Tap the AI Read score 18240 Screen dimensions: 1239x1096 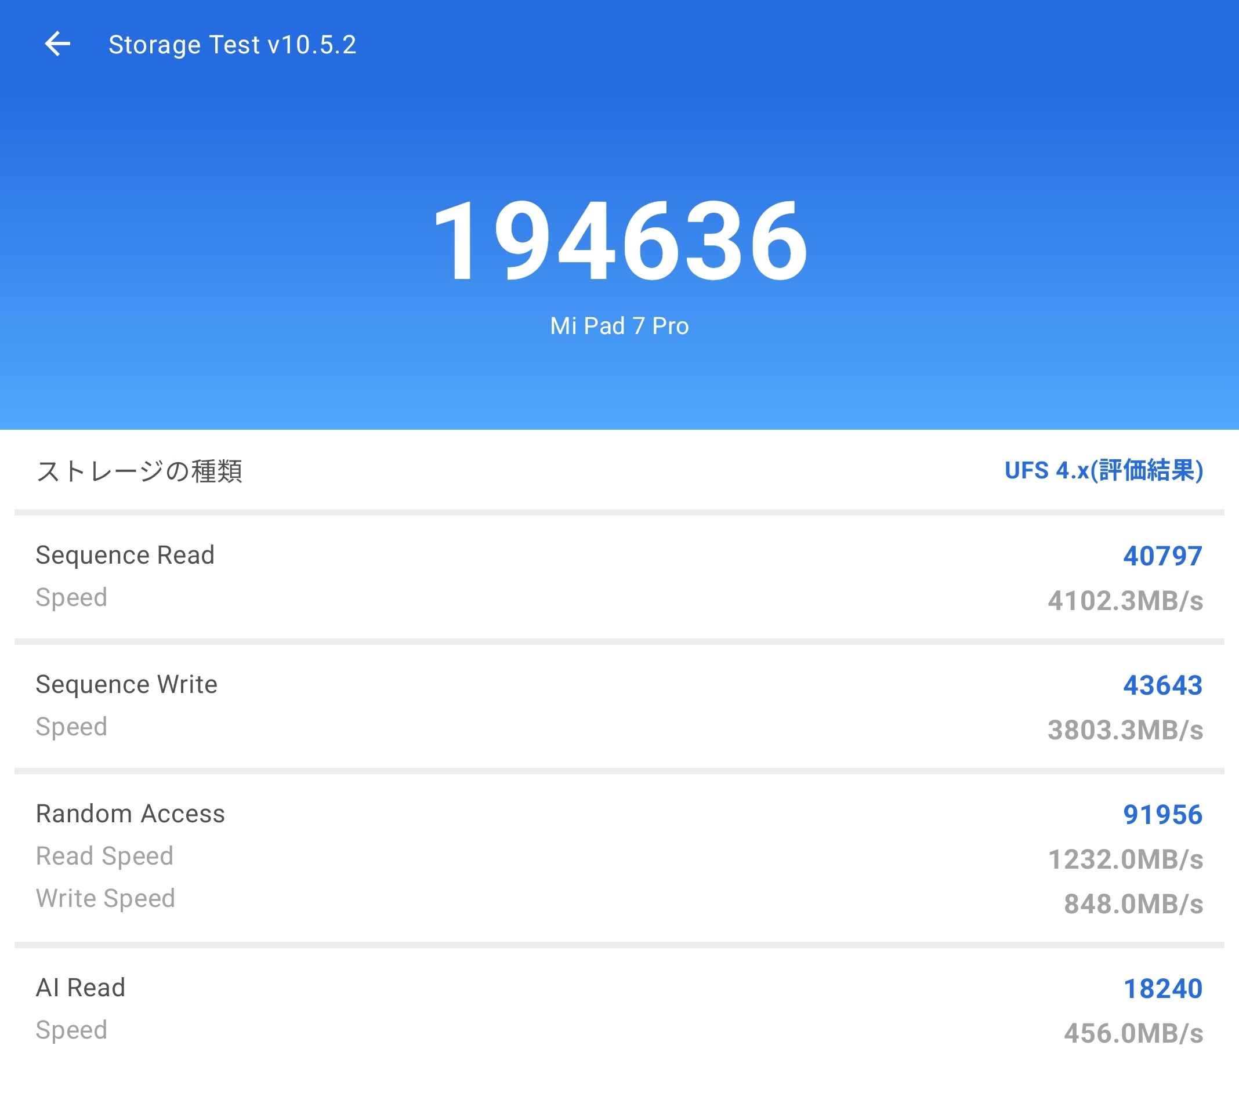[1162, 989]
